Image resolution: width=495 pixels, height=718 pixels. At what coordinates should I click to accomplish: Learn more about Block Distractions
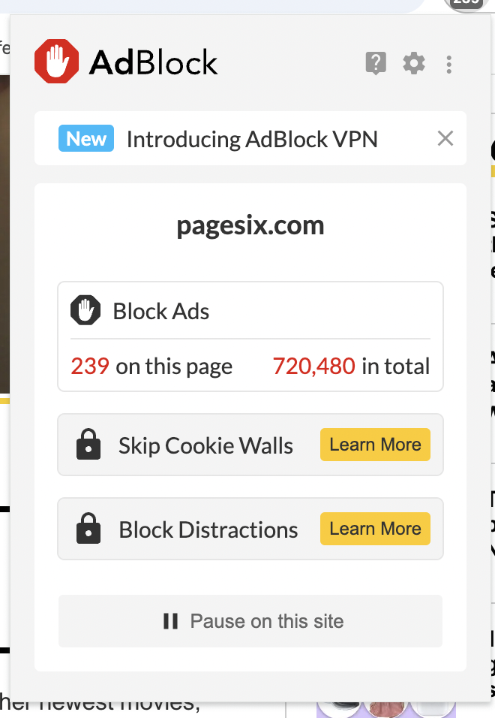coord(375,529)
